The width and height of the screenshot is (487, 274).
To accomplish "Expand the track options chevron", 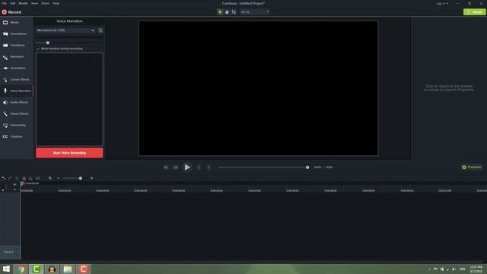I will tap(14, 190).
